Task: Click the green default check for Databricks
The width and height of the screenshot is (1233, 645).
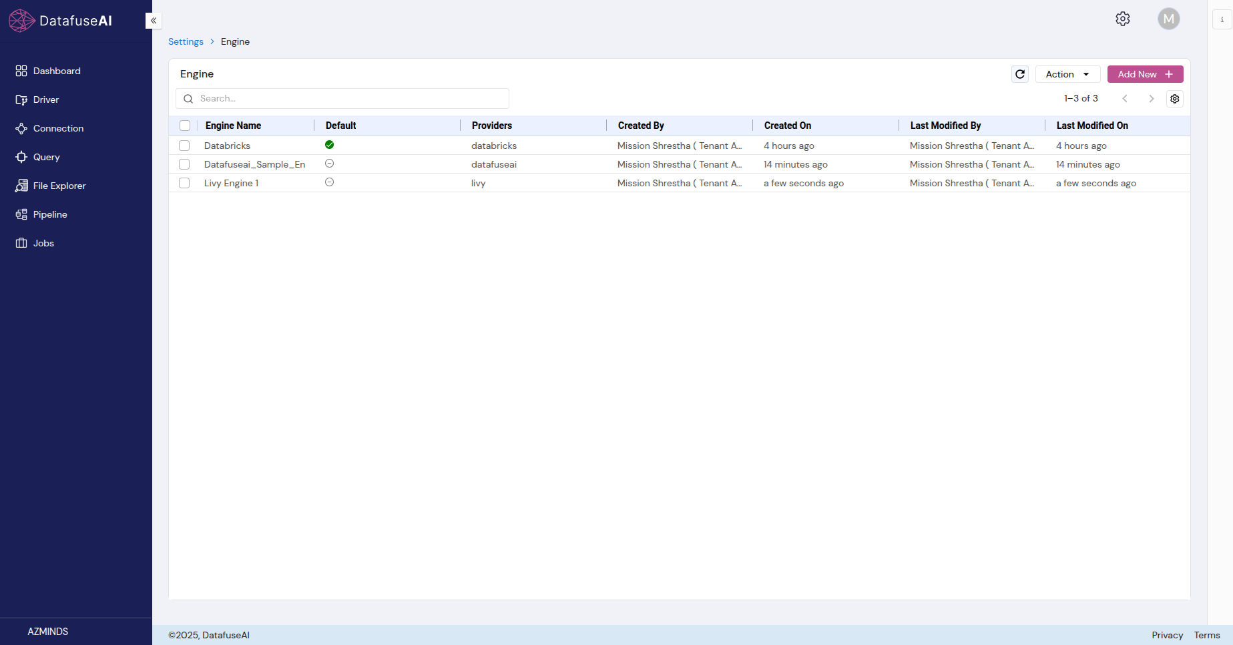Action: tap(329, 145)
